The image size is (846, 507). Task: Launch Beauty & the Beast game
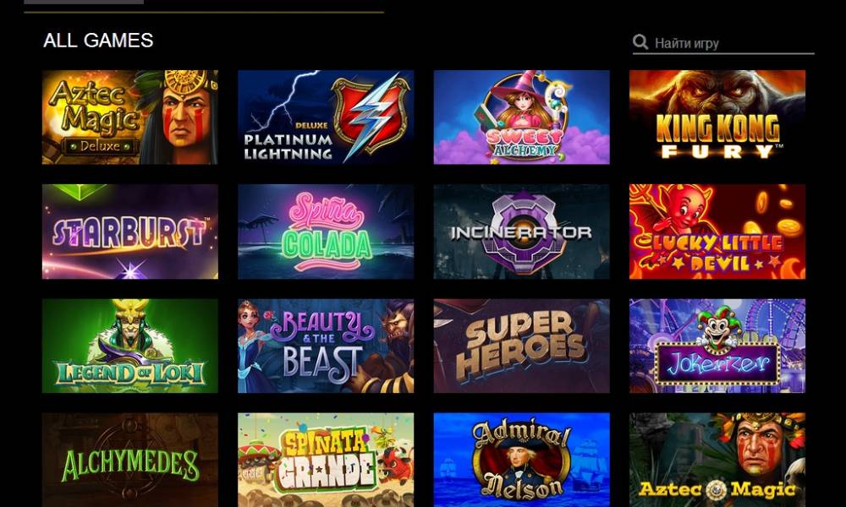click(326, 346)
